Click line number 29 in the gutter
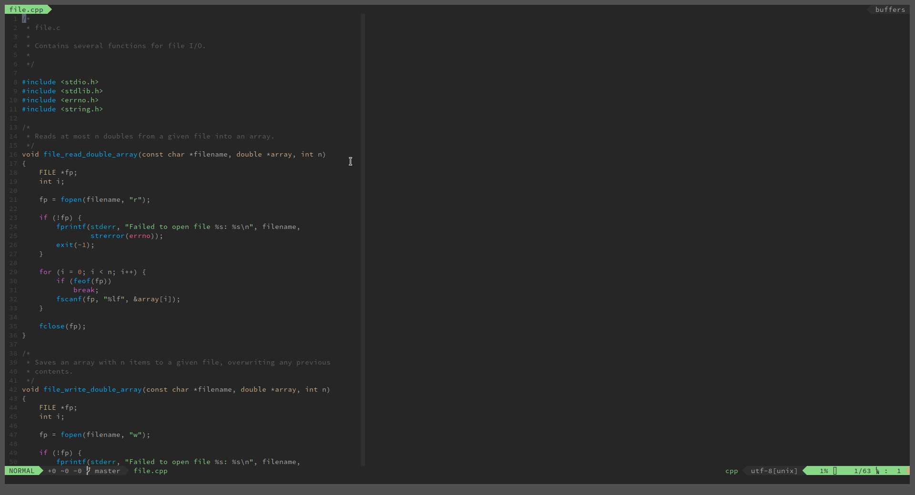Viewport: 915px width, 495px height. click(13, 272)
